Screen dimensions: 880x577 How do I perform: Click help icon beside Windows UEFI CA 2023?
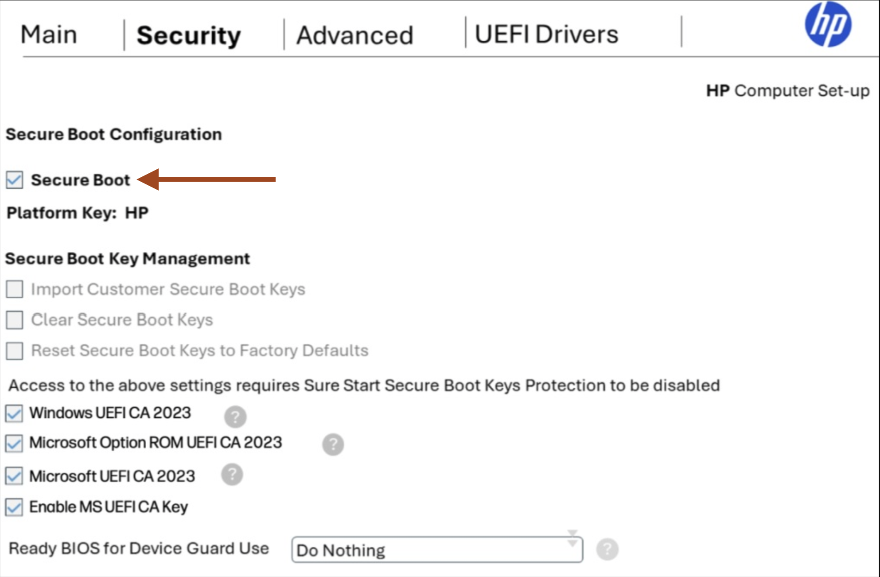click(235, 417)
